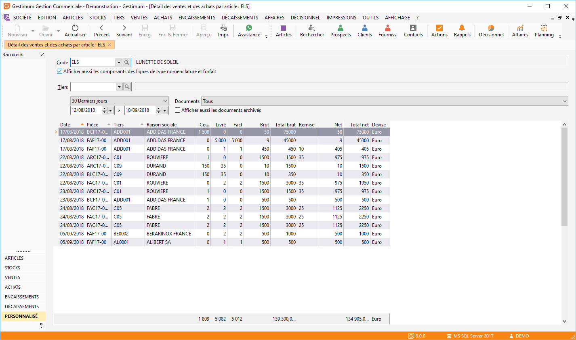Open the Clients icon
Image resolution: width=576 pixels, height=340 pixels.
pos(365,28)
